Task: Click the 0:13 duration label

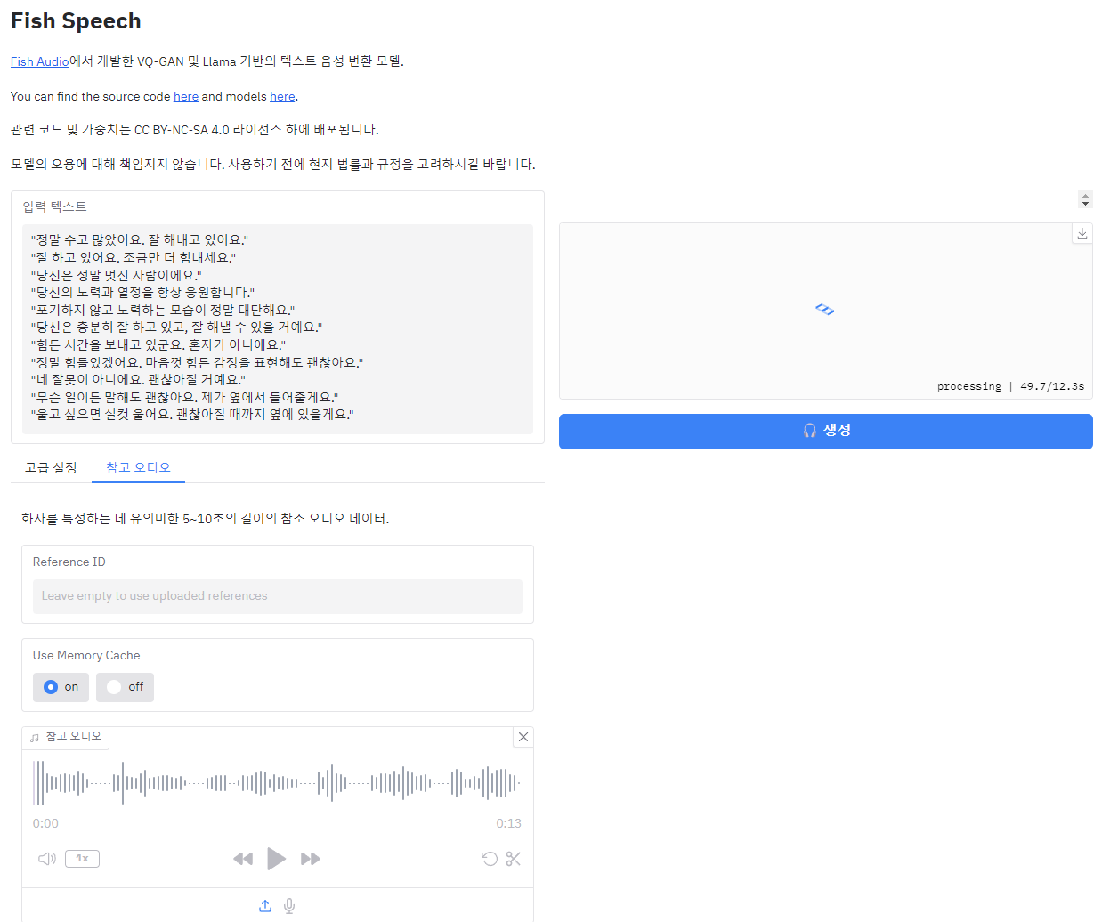Action: (x=508, y=823)
